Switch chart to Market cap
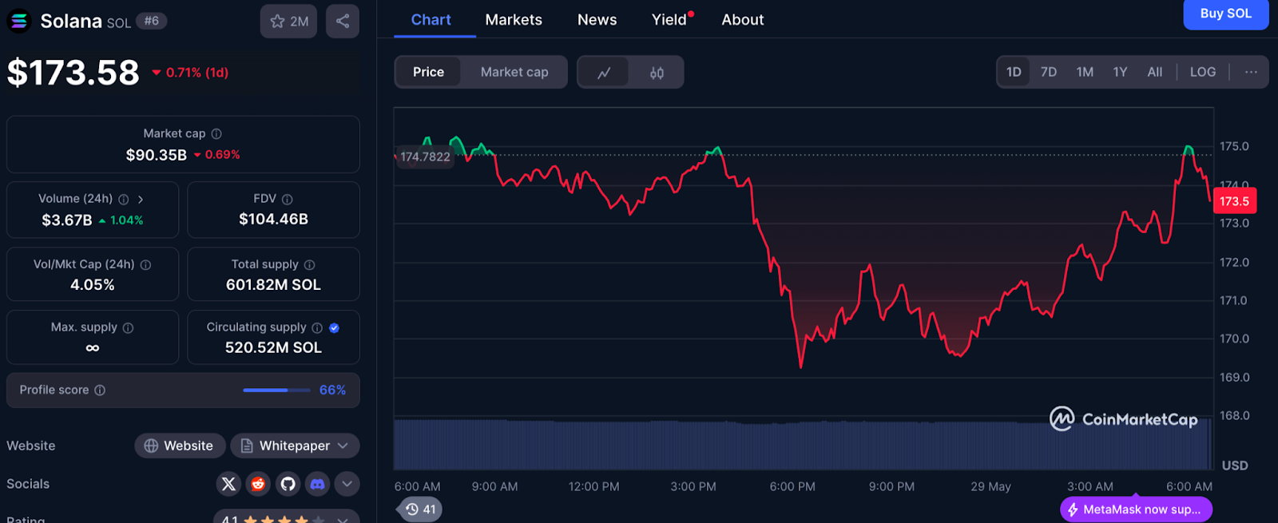This screenshot has width=1278, height=523. 514,72
